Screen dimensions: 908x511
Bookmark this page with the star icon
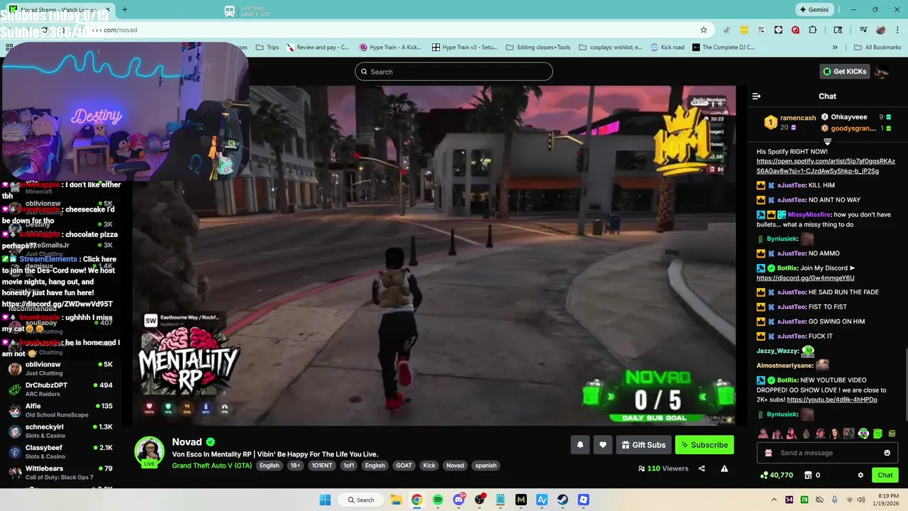(x=704, y=30)
